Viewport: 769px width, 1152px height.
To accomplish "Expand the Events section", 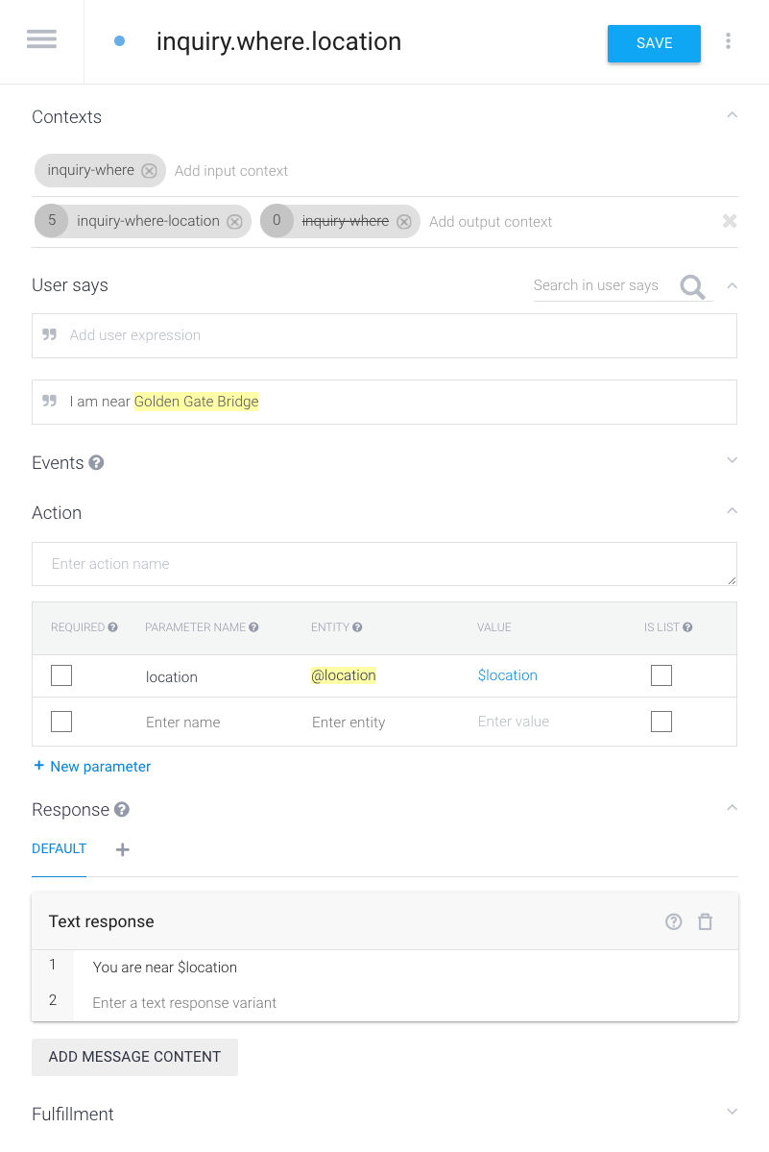I will pyautogui.click(x=732, y=460).
